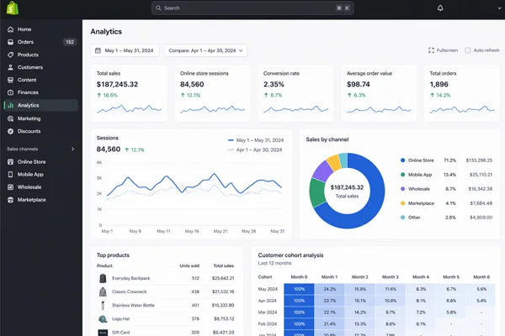
Task: Click the Finances icon in sidebar
Action: (x=11, y=92)
